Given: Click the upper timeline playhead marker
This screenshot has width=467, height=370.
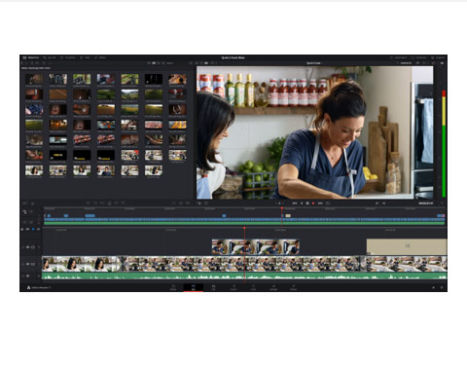Looking at the screenshot, I should [x=282, y=208].
